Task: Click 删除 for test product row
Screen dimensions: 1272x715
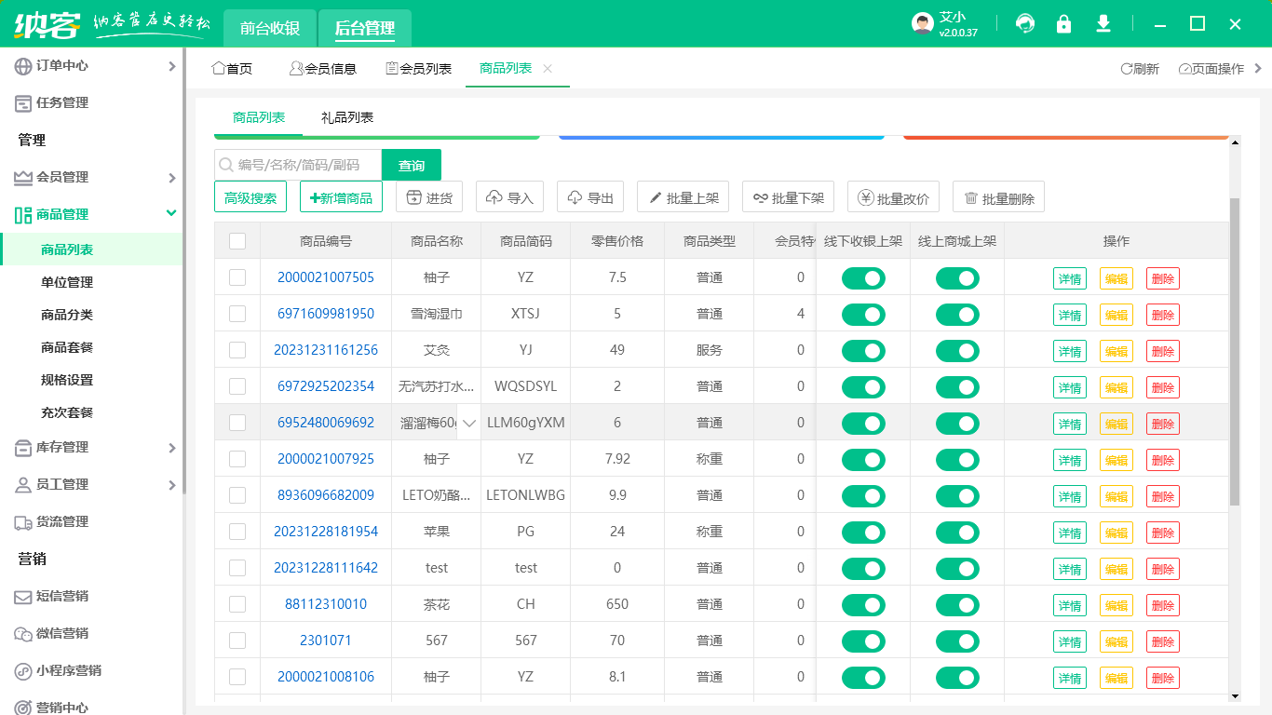Action: (1163, 569)
